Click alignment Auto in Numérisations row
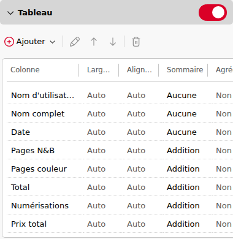 coord(136,206)
